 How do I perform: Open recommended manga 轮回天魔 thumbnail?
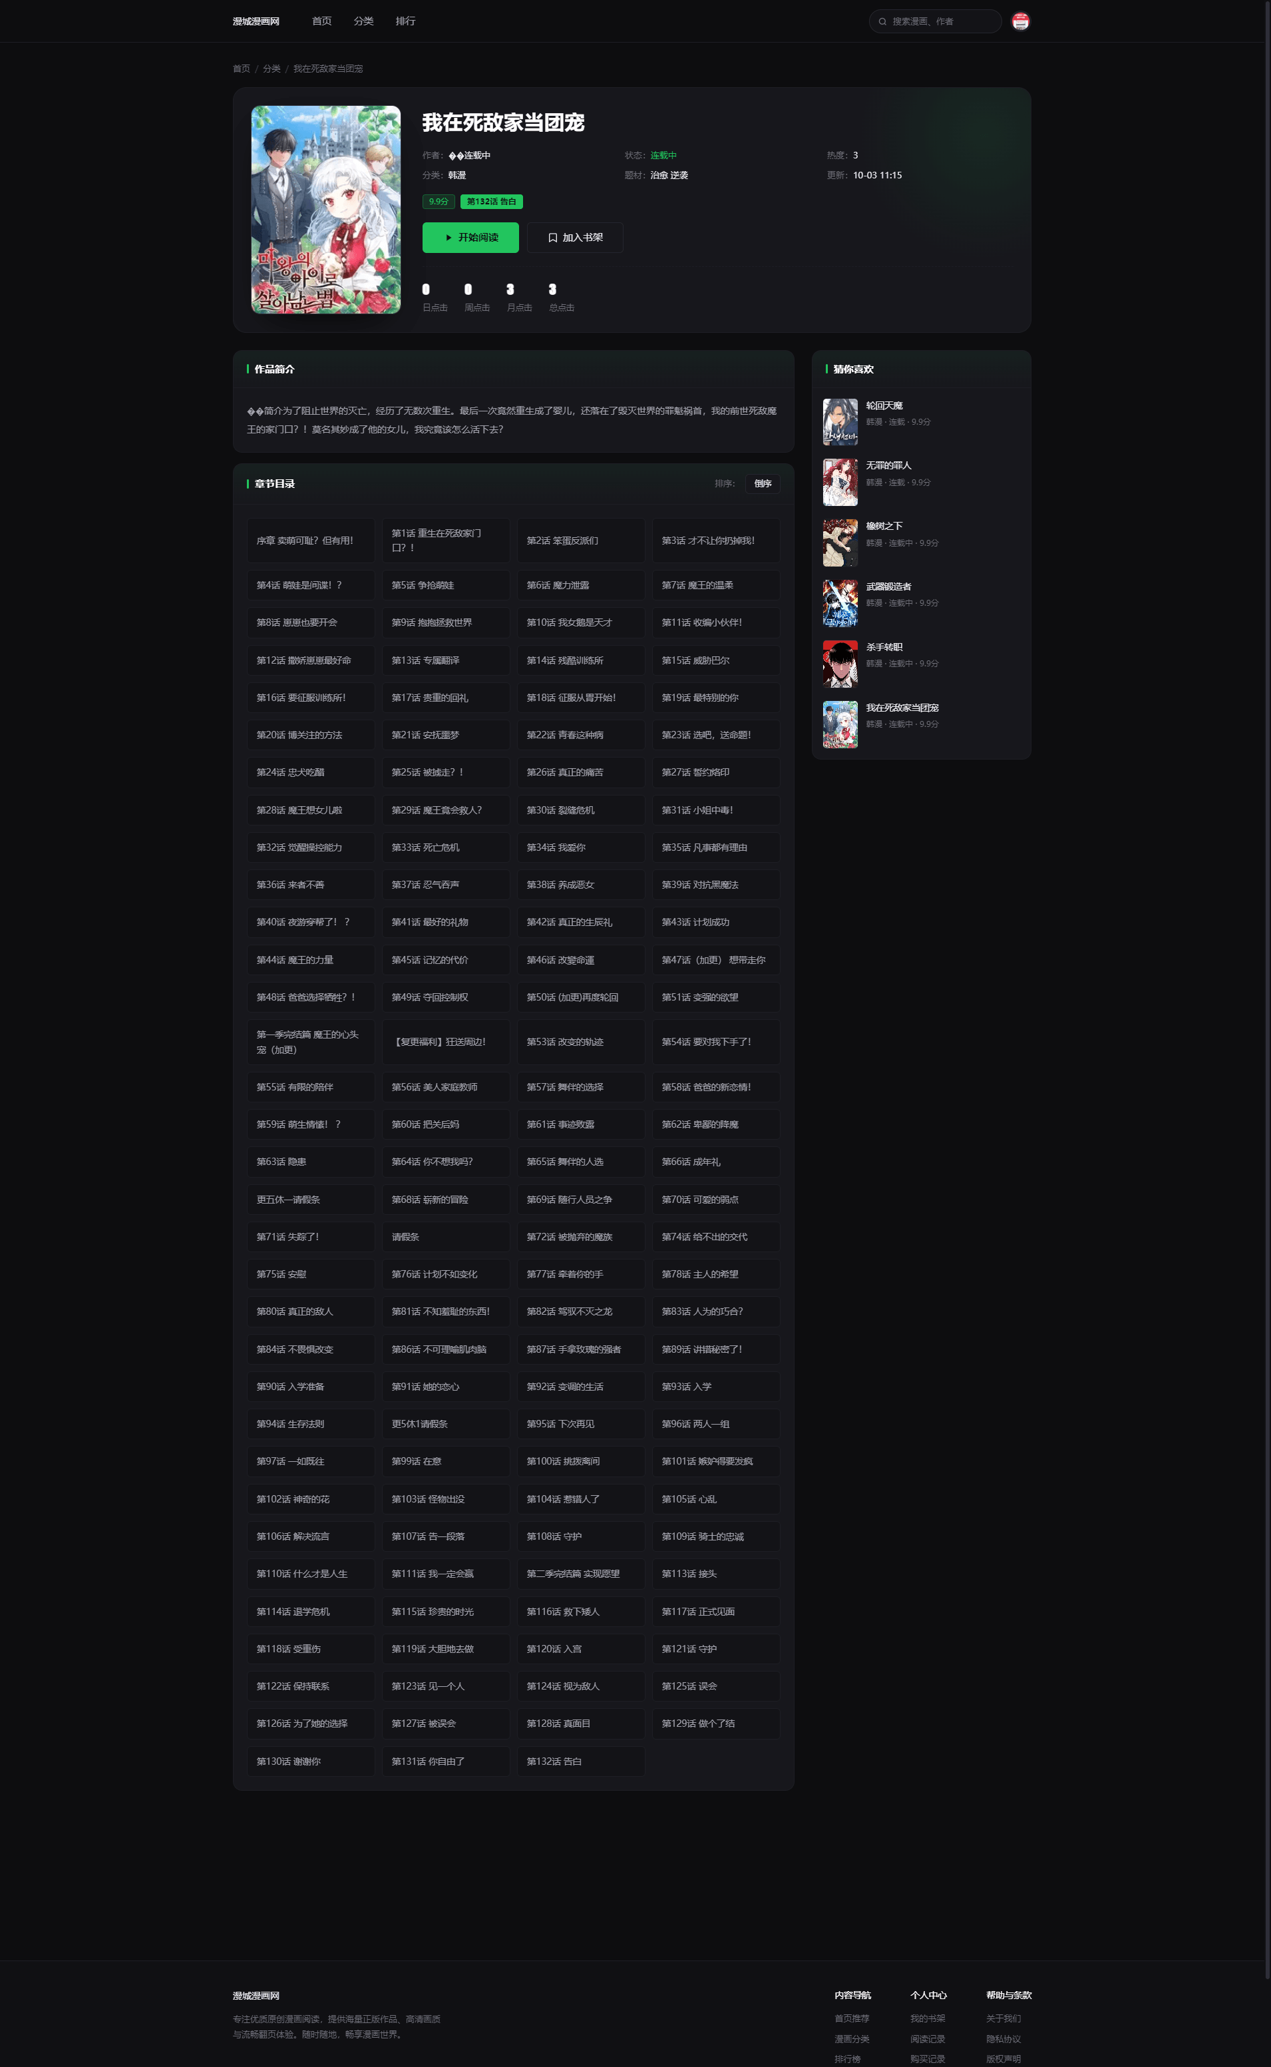pos(840,422)
